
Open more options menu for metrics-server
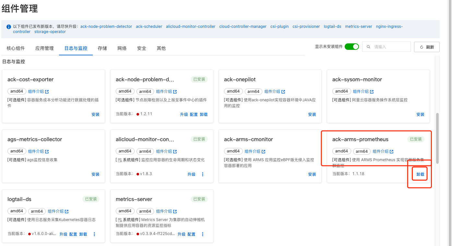tap(203, 234)
